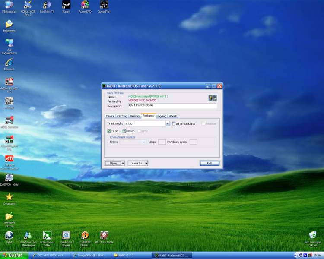Click the FAN Duty cycle field

[x=193, y=142]
